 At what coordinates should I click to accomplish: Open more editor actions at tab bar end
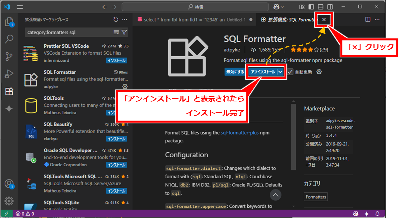(377, 20)
